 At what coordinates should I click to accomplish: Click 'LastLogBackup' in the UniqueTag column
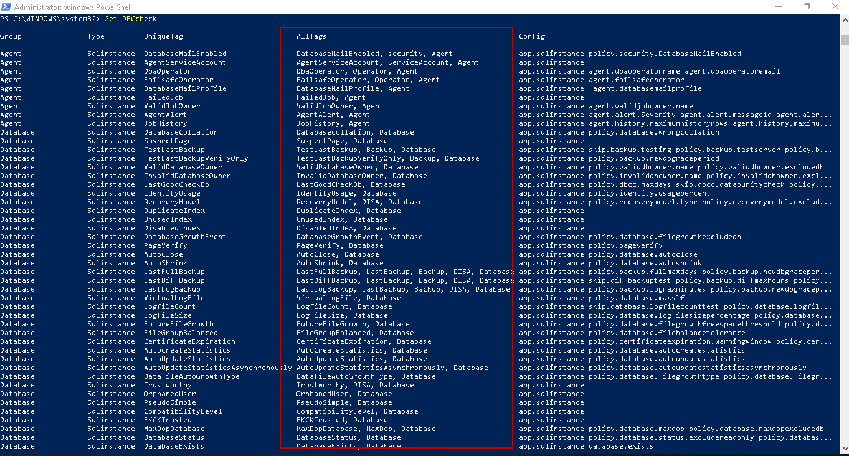[x=172, y=289]
